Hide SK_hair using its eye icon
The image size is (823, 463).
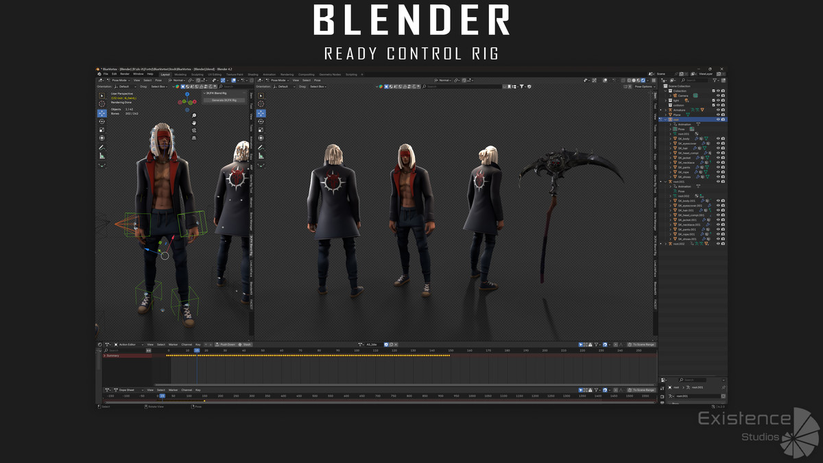(718, 148)
